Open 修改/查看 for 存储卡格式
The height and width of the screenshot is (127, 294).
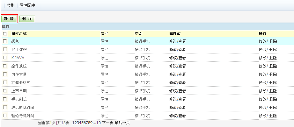pos(177,83)
